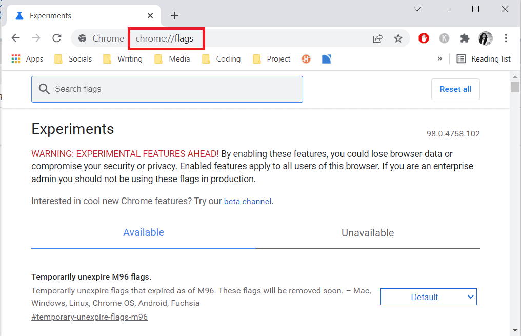The height and width of the screenshot is (336, 521).
Task: Click the scrollbar down arrow
Action: [515, 331]
